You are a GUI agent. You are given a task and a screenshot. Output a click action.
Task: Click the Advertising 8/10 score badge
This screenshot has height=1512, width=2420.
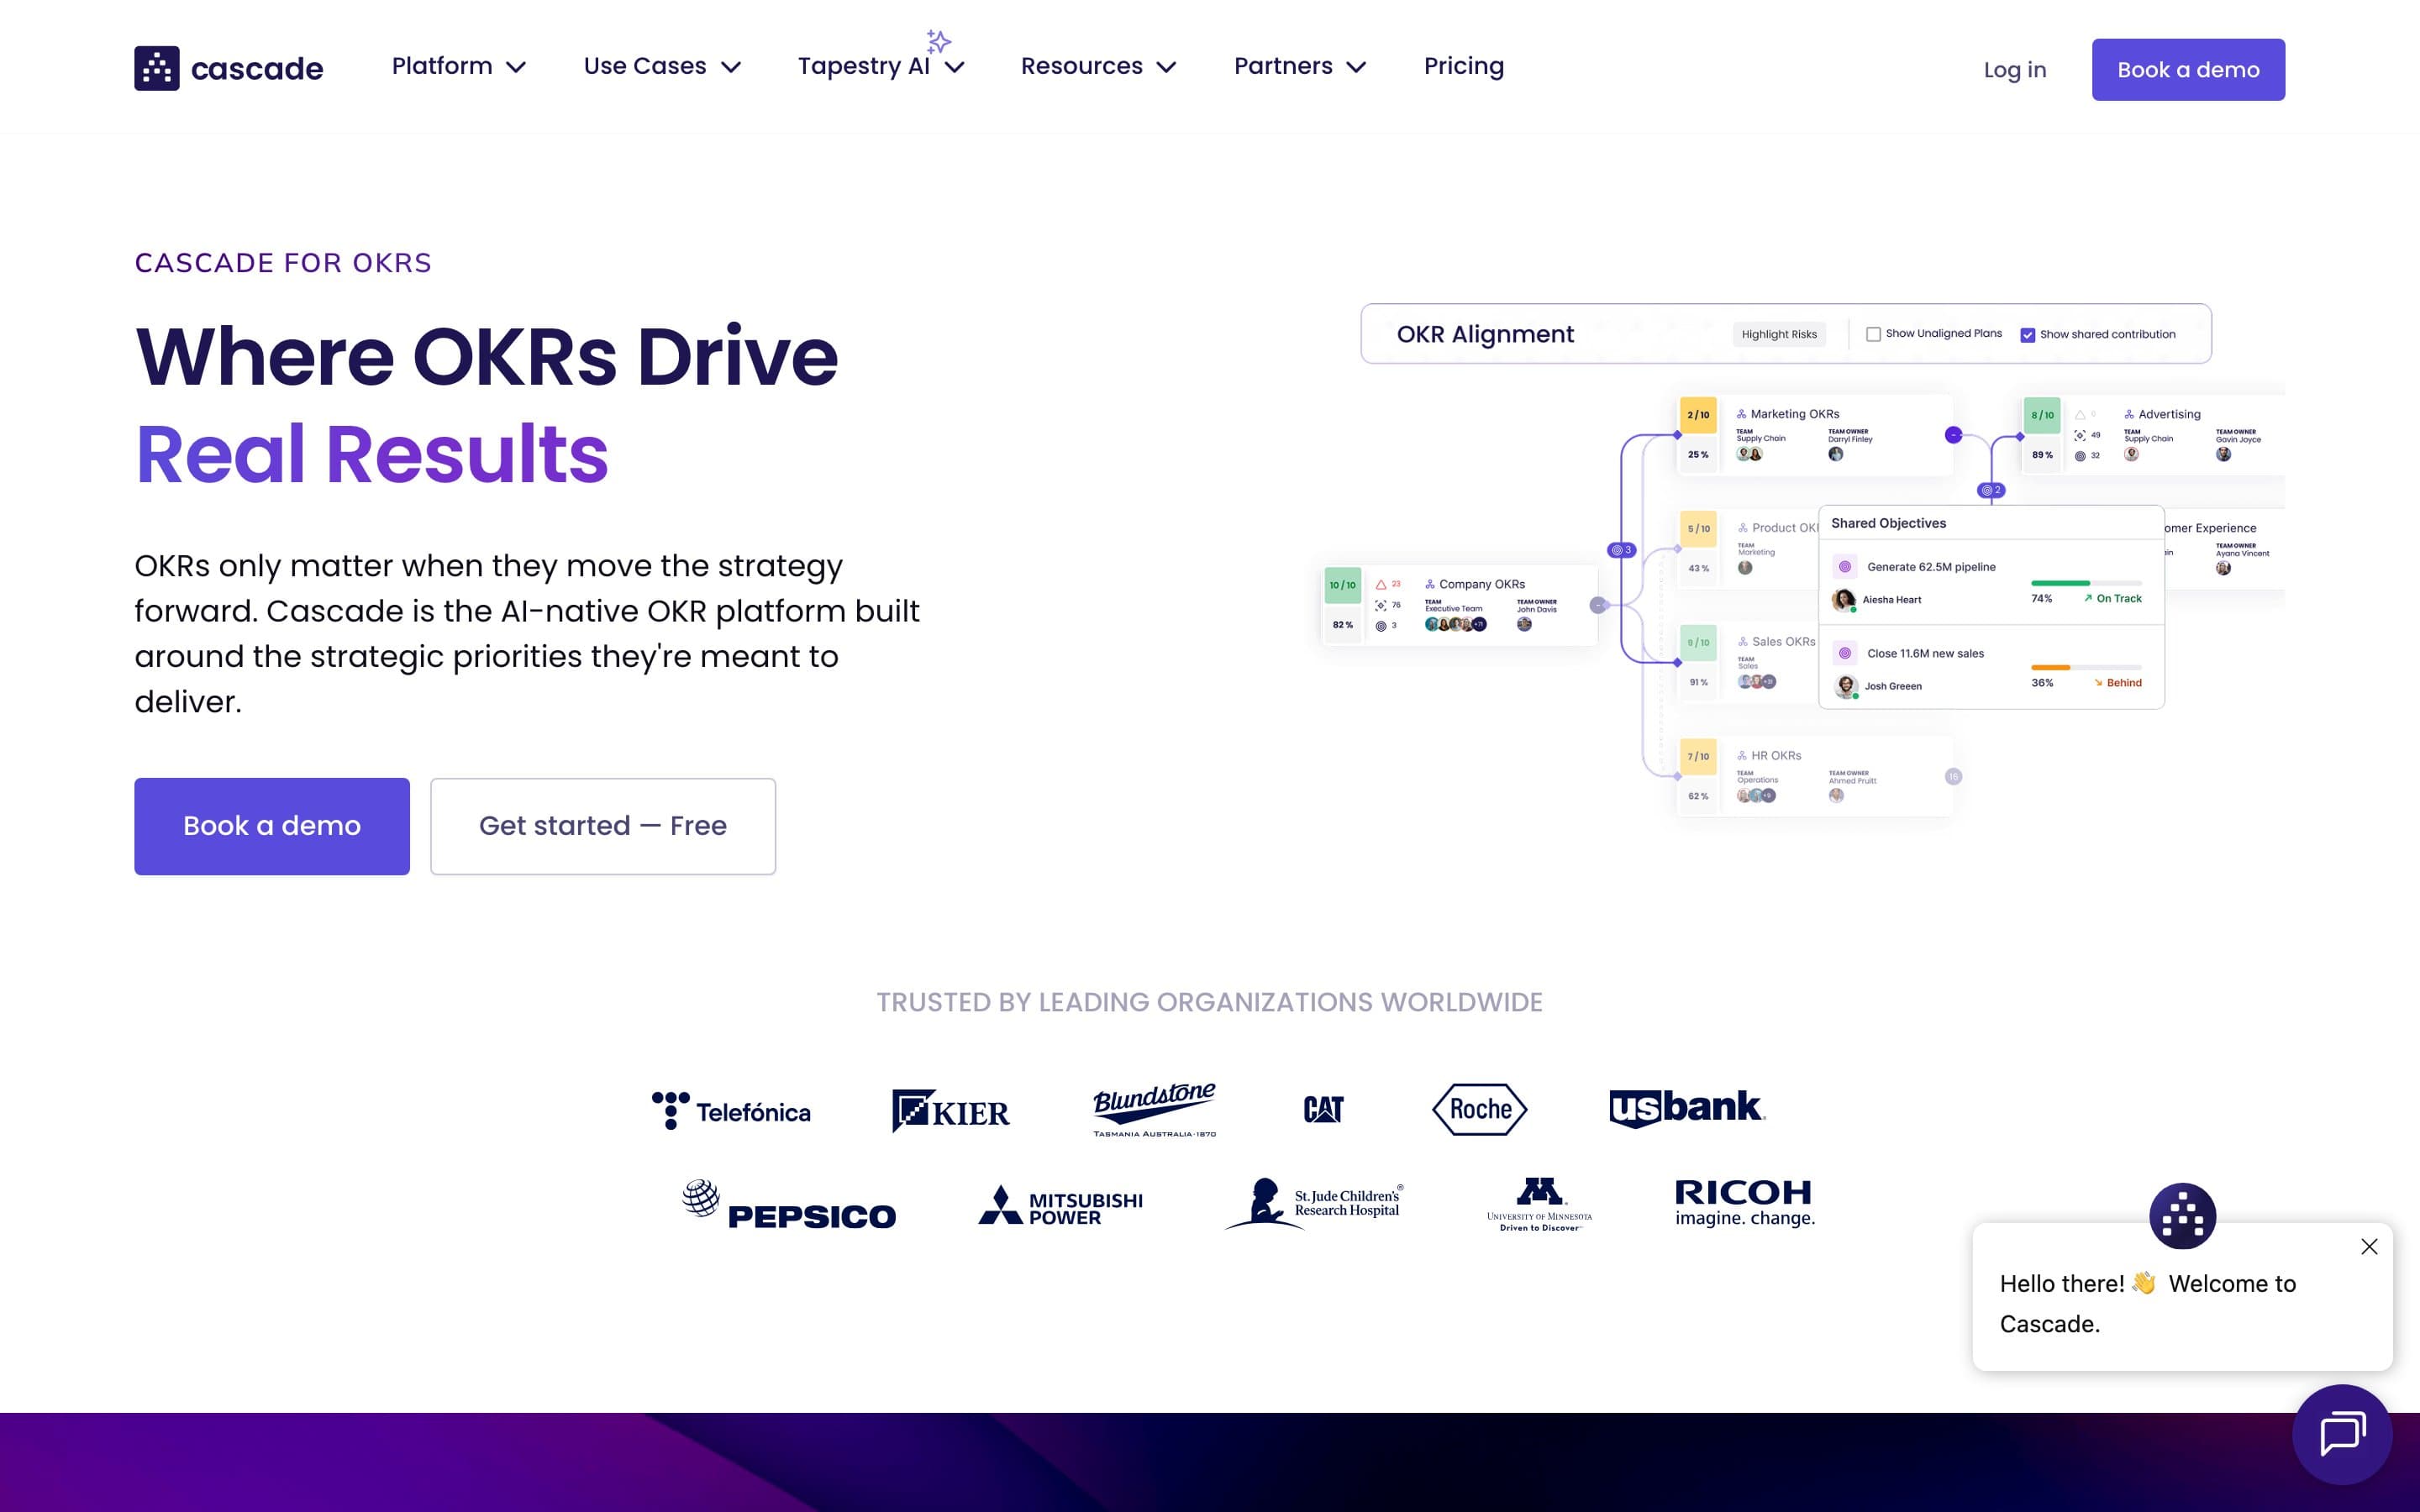pos(2042,415)
